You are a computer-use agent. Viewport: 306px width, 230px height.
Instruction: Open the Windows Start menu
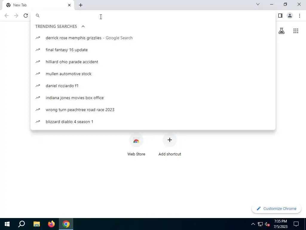coord(7,224)
